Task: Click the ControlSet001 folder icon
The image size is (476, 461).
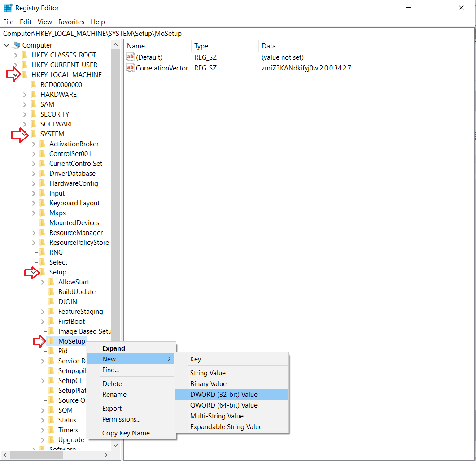Action: point(43,153)
